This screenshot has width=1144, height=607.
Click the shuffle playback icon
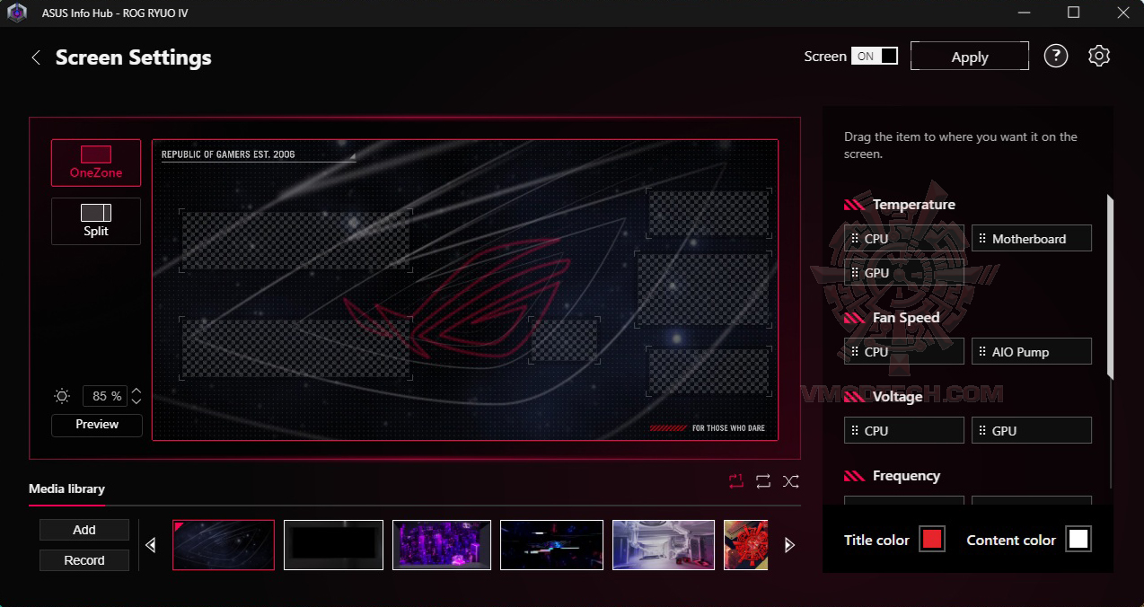point(790,481)
